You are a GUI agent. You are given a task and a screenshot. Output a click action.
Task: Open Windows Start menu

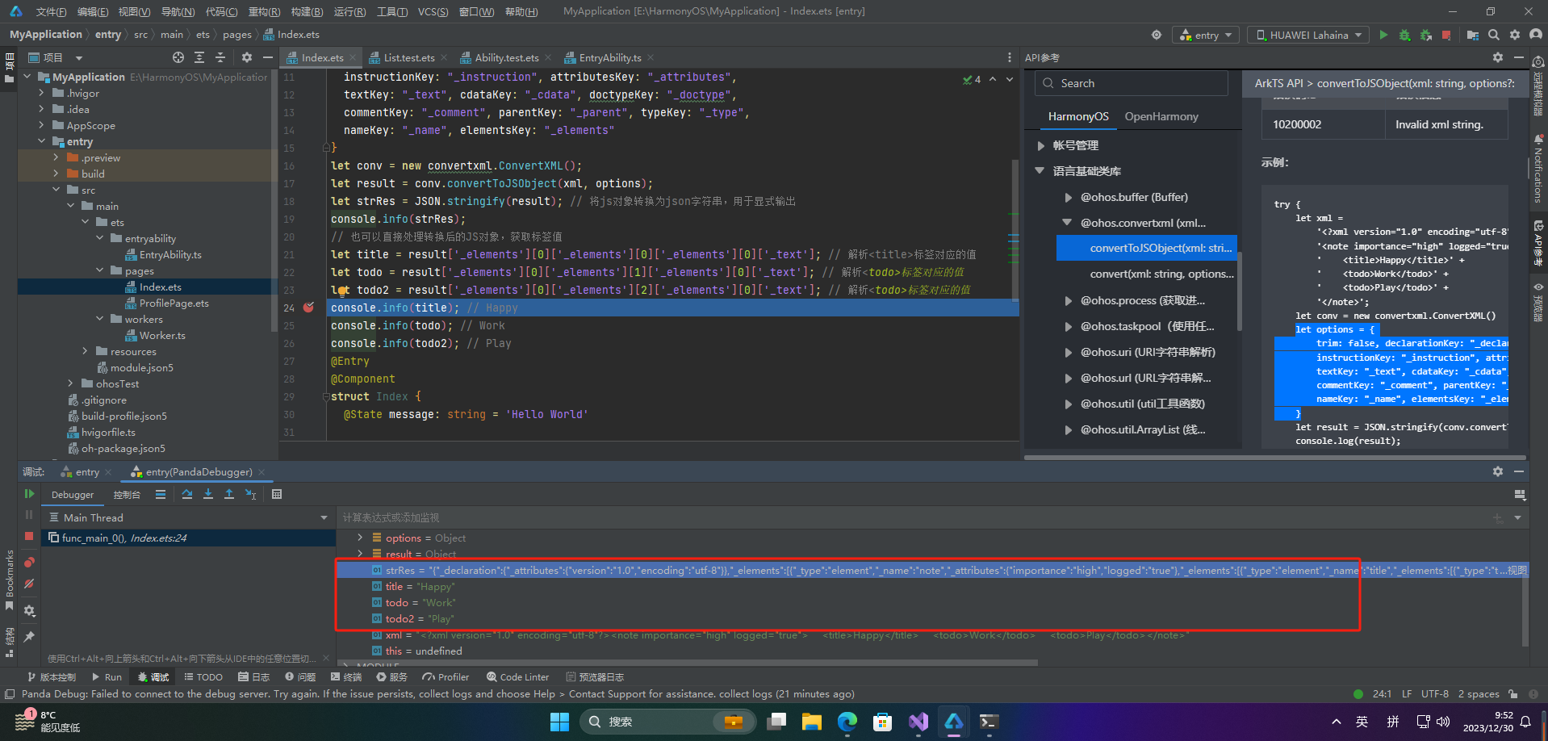(560, 722)
